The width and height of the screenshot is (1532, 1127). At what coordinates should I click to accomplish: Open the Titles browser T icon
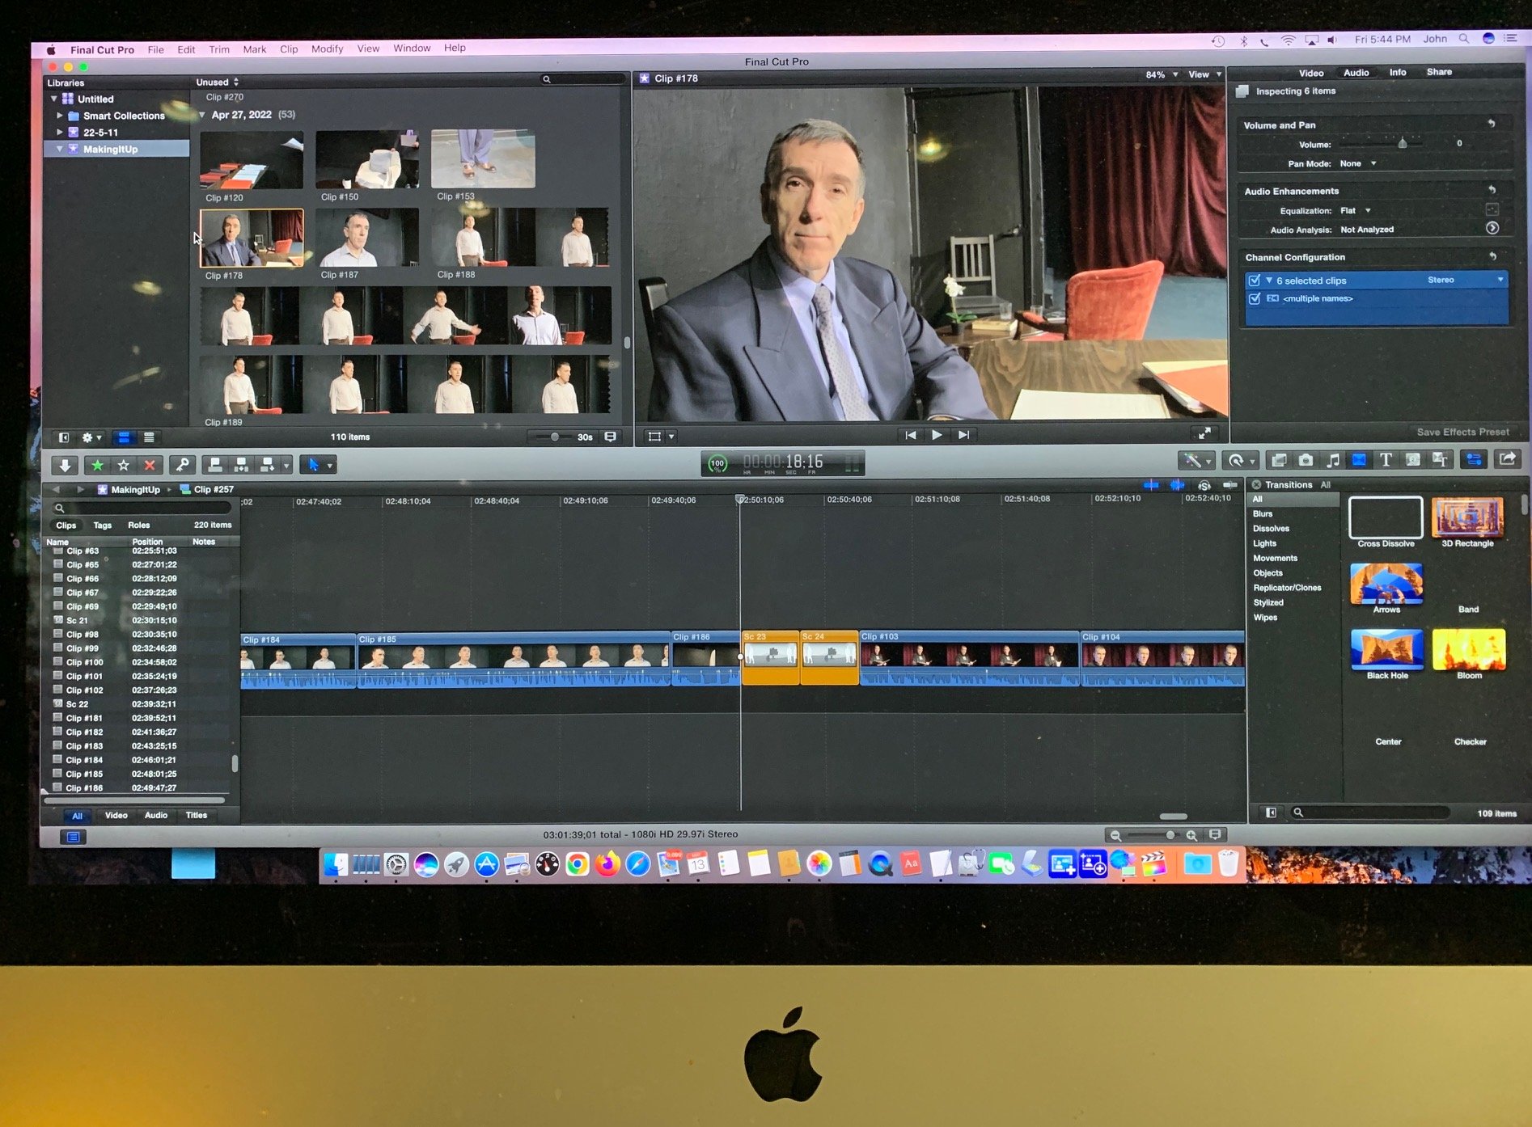1386,460
